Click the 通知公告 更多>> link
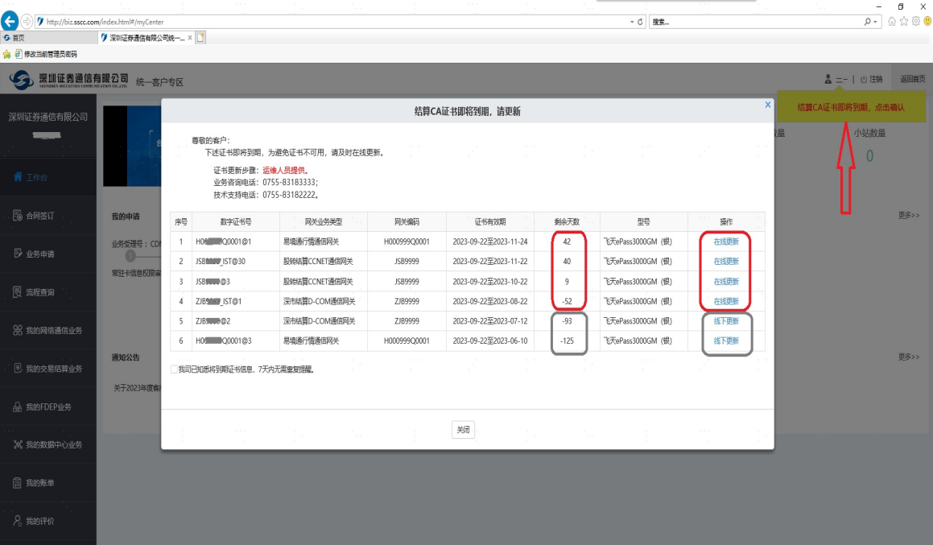This screenshot has height=545, width=933. pyautogui.click(x=909, y=357)
